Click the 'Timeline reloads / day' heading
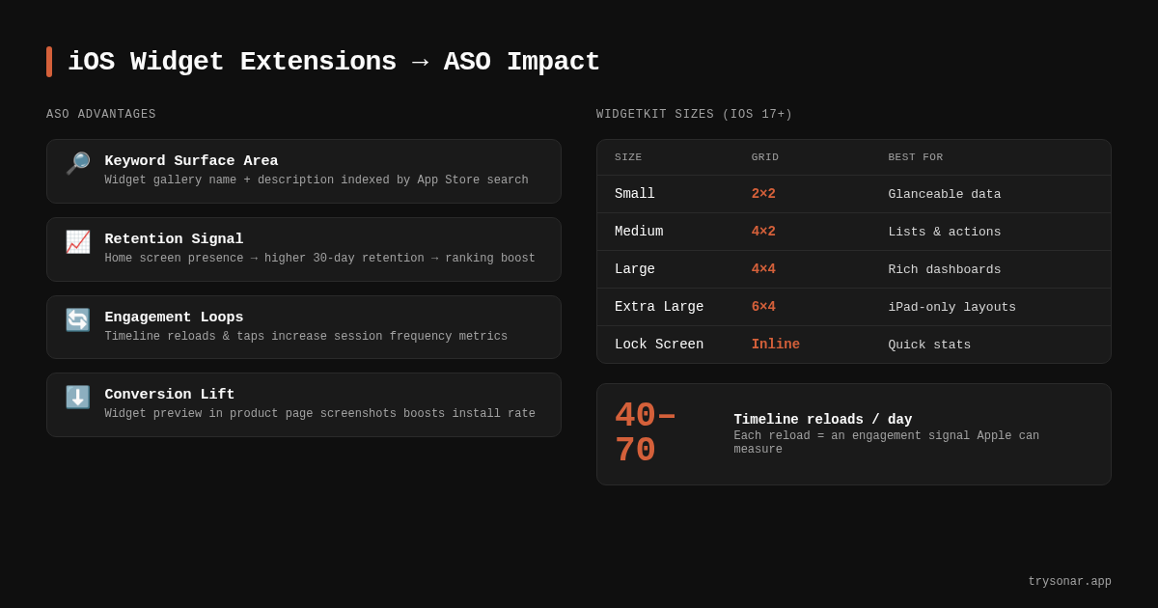The image size is (1158, 608). (x=822, y=420)
